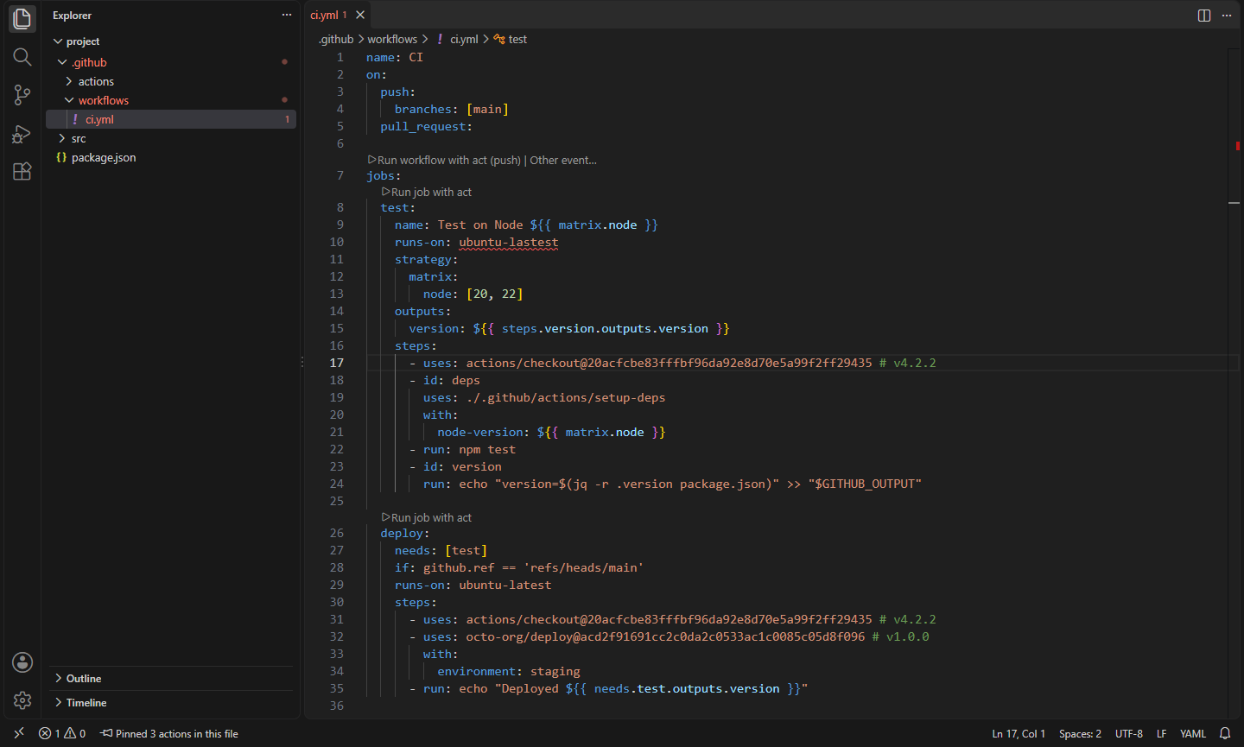Split the editor to the right
This screenshot has height=747, width=1244.
(1204, 16)
